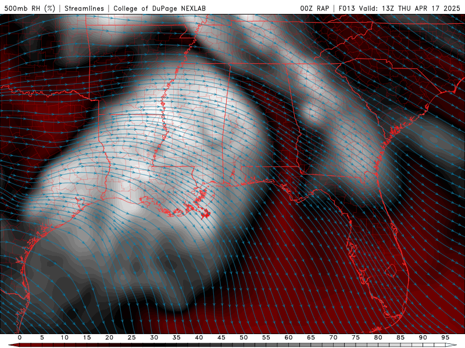Click the color bar label "45"
The image size is (465, 348).
click(221, 338)
